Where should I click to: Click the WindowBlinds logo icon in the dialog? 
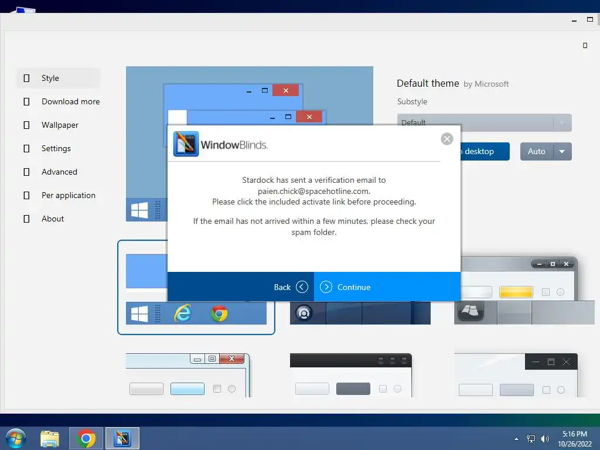[x=186, y=144]
